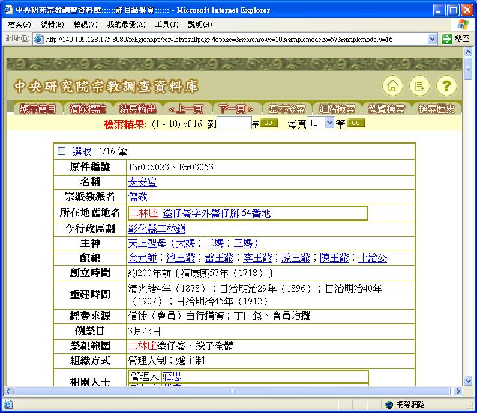Open the 我的最愛 favorites menu
This screenshot has height=413, width=477.
(x=126, y=25)
